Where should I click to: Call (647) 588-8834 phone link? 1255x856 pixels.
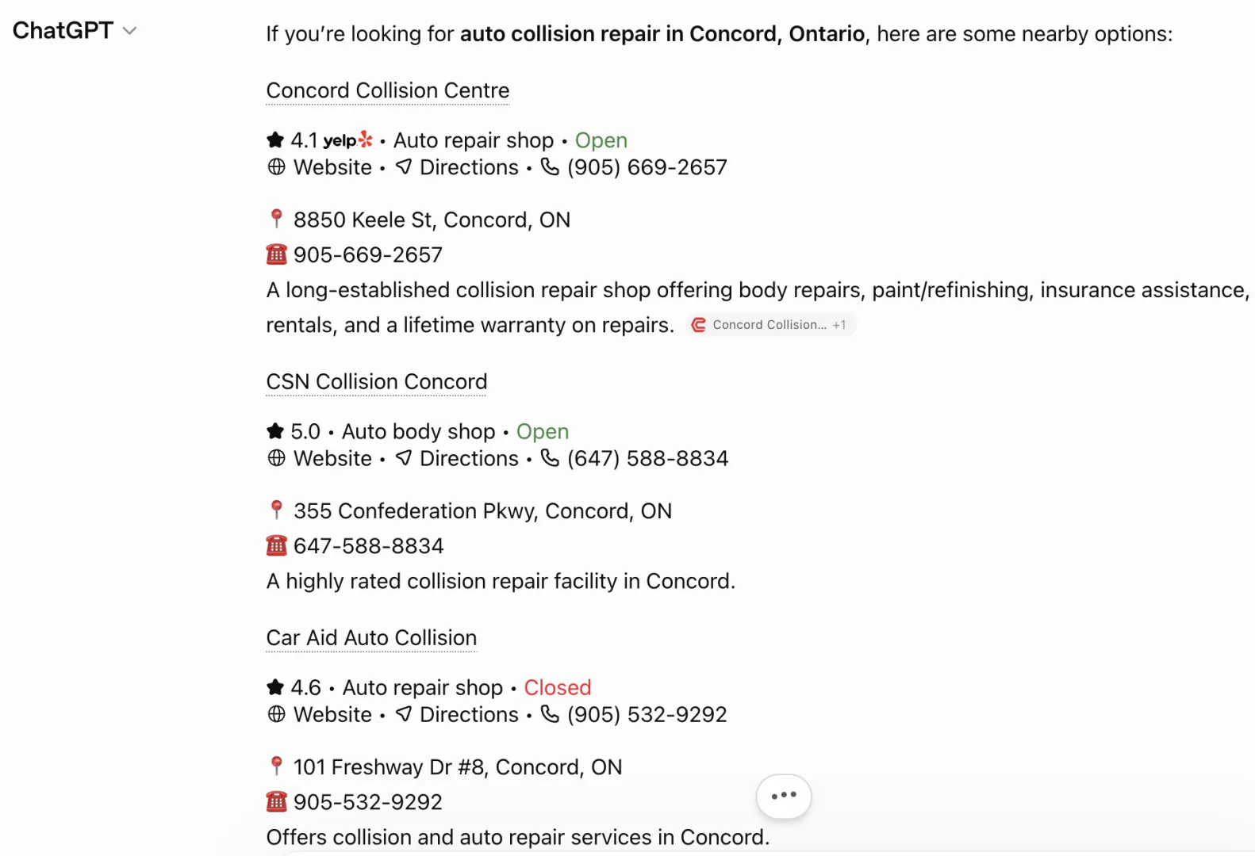coord(635,458)
